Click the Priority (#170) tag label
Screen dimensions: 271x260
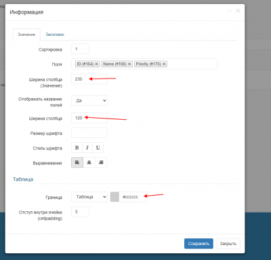(x=148, y=64)
